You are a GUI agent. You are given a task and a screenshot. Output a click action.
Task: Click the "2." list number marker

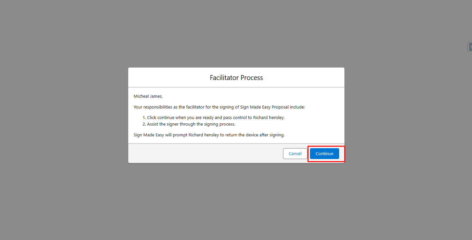(144, 124)
